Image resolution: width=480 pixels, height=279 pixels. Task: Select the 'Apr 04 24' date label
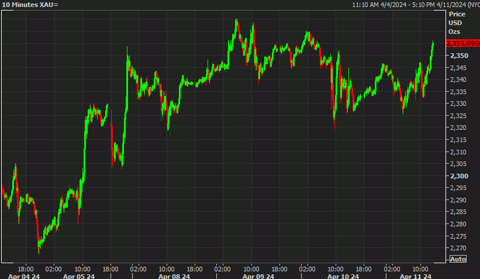click(23, 276)
